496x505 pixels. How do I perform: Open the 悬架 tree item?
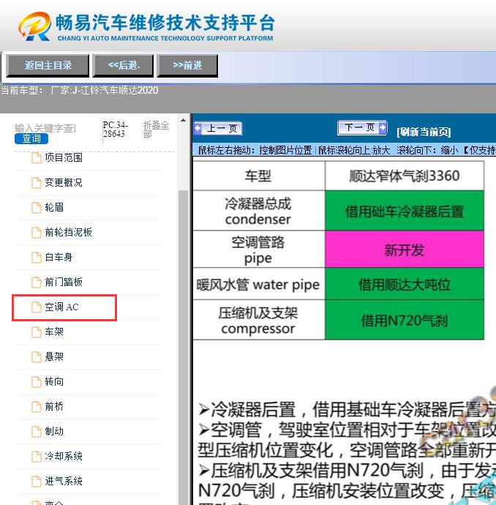[x=54, y=356]
